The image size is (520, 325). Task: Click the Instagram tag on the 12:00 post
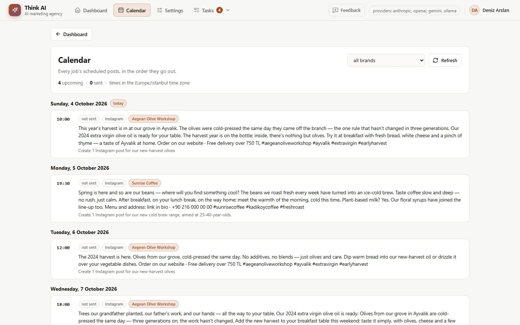(x=114, y=247)
